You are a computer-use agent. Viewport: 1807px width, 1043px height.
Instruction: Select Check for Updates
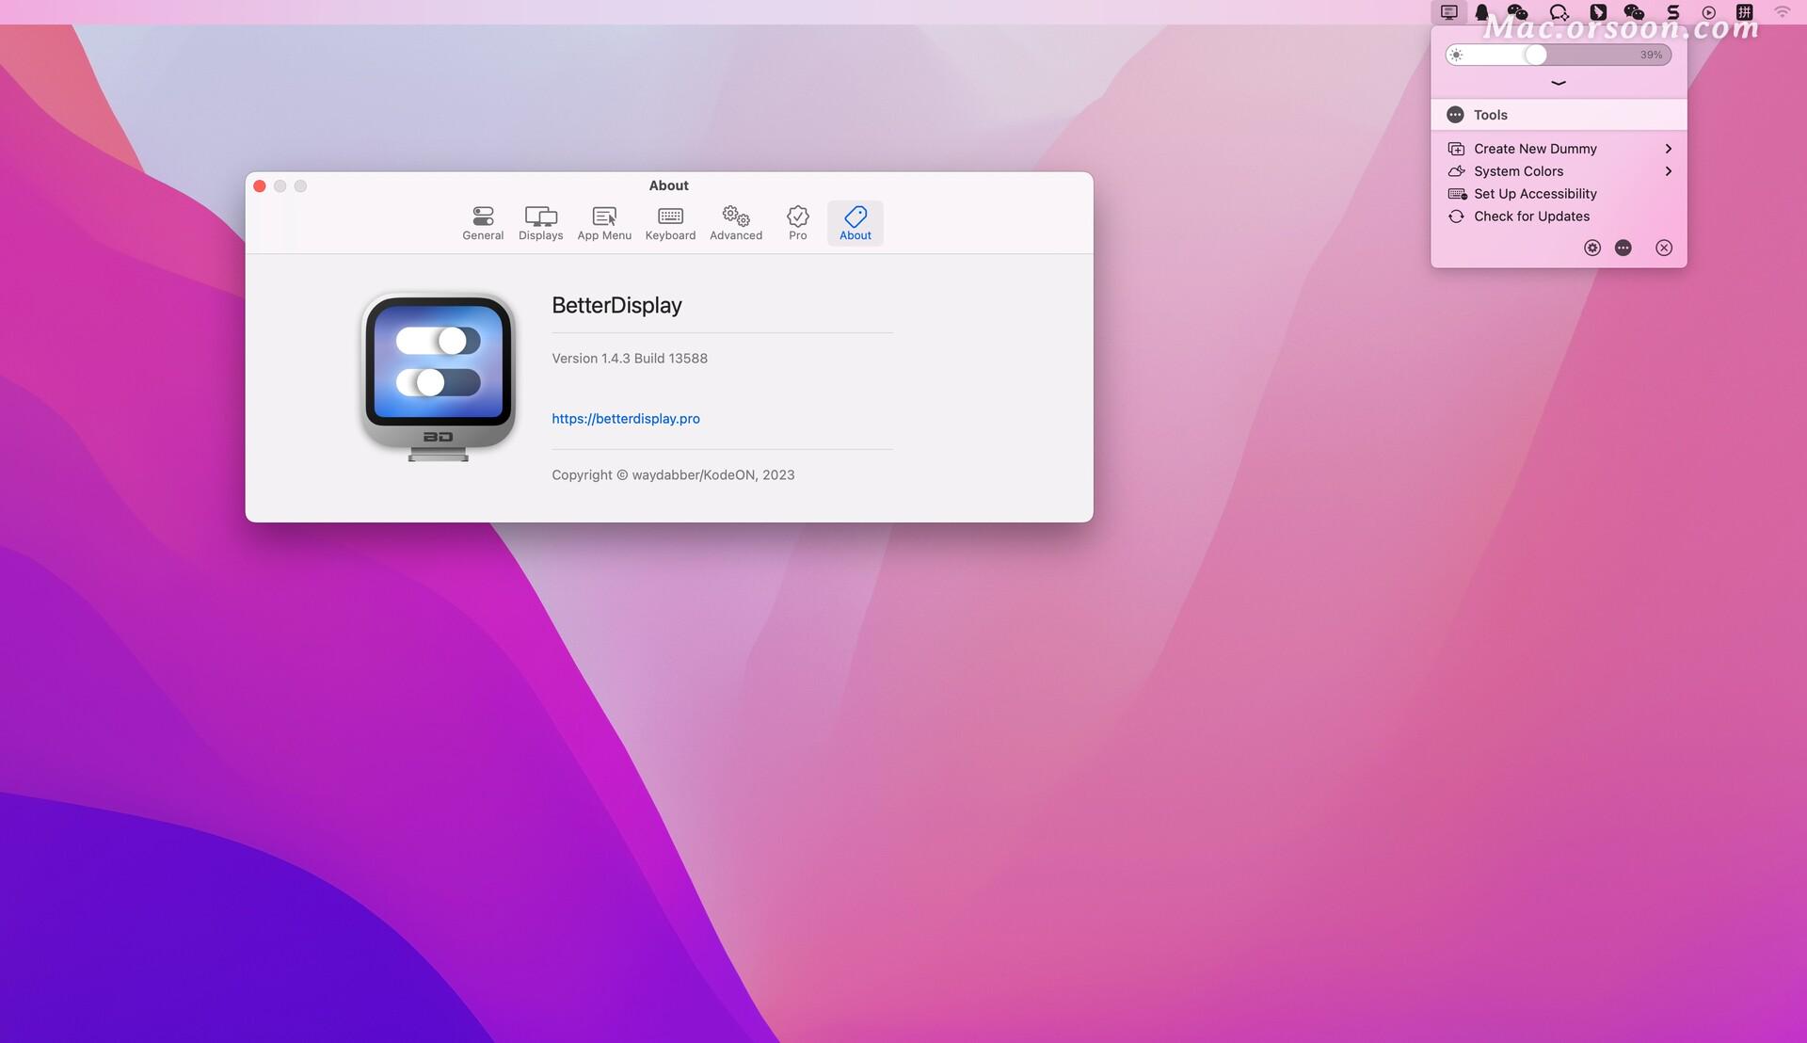1531,217
